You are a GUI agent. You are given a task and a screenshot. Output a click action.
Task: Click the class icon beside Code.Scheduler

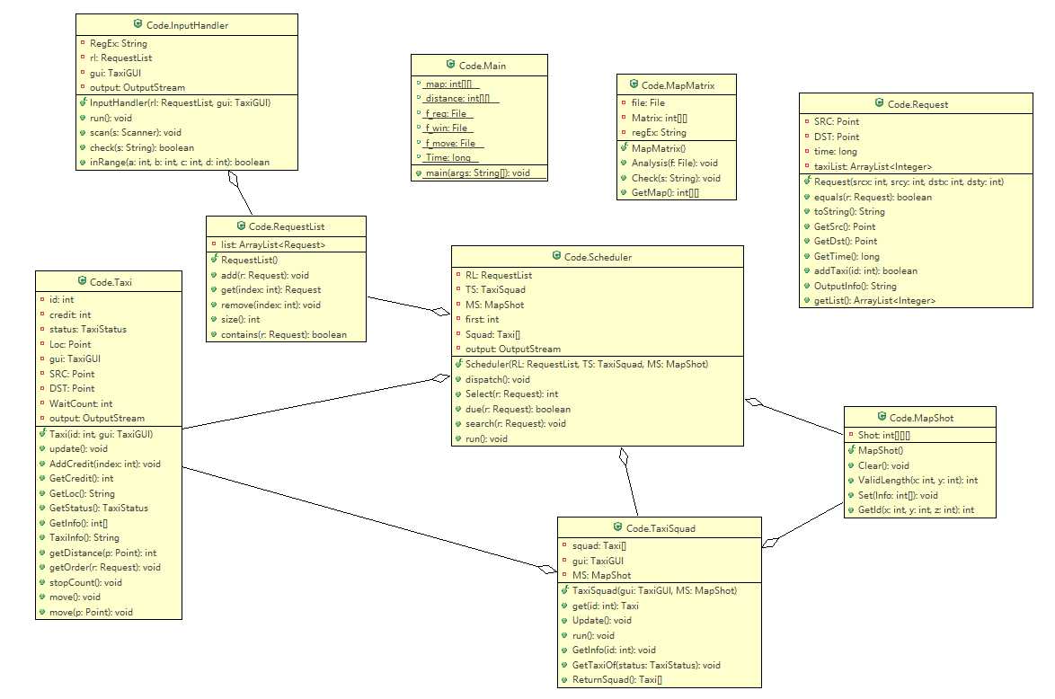click(556, 256)
